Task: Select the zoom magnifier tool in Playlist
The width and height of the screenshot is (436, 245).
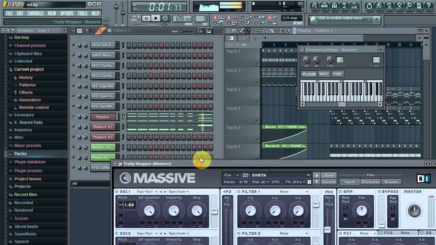Action: click(282, 31)
